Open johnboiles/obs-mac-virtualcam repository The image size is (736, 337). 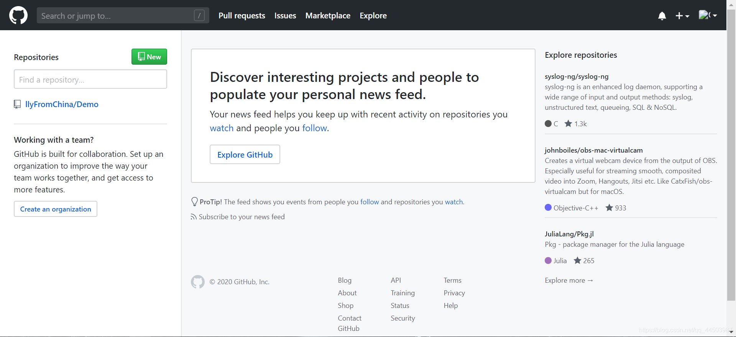(x=594, y=150)
